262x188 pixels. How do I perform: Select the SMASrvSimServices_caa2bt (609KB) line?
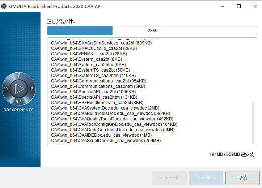tap(101, 43)
